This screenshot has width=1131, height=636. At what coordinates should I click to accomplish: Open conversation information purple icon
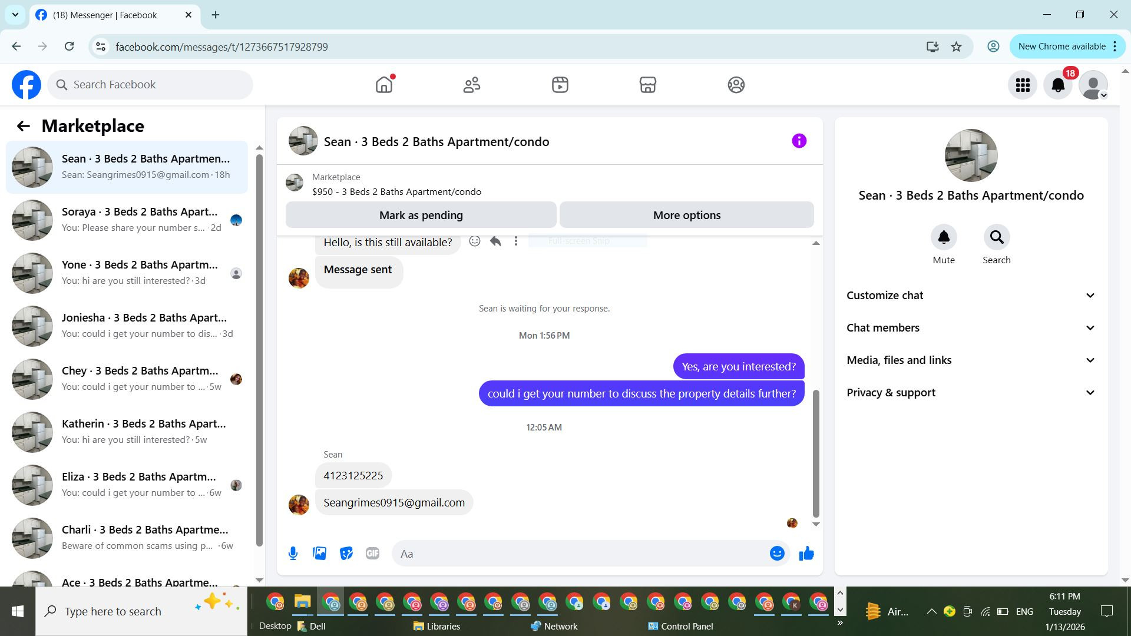[x=799, y=141]
